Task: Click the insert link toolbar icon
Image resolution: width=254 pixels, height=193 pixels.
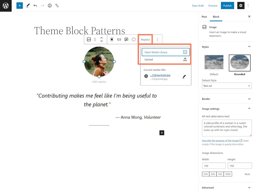Action: 119,40
